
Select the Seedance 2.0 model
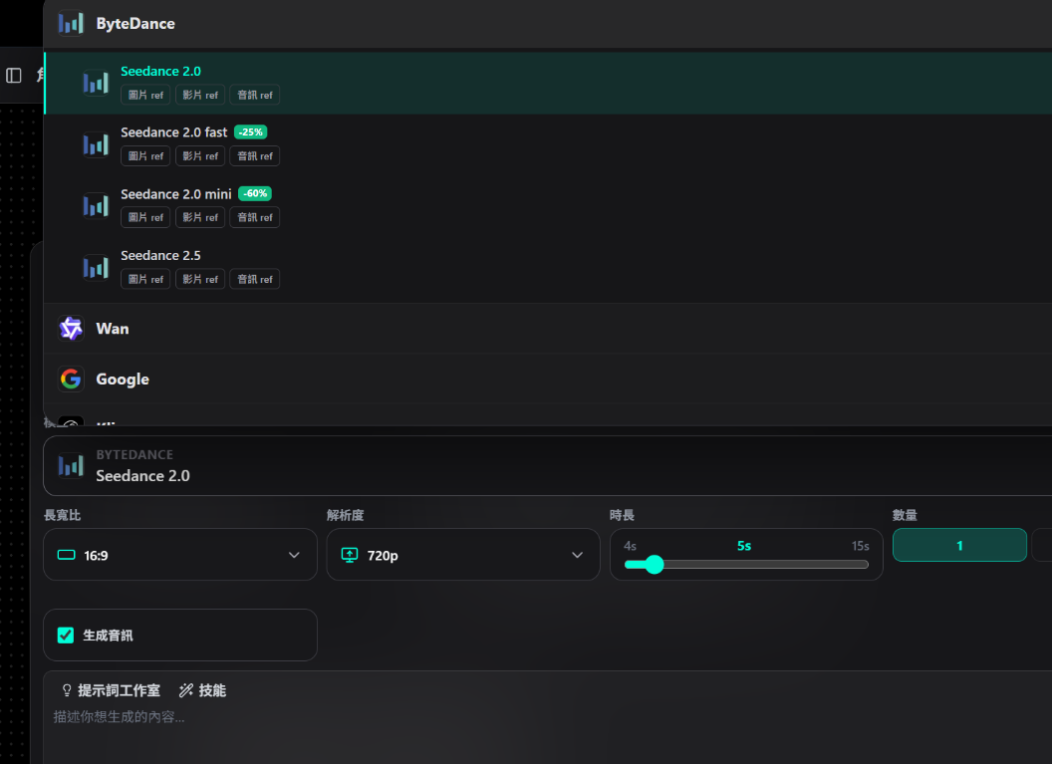(548, 84)
